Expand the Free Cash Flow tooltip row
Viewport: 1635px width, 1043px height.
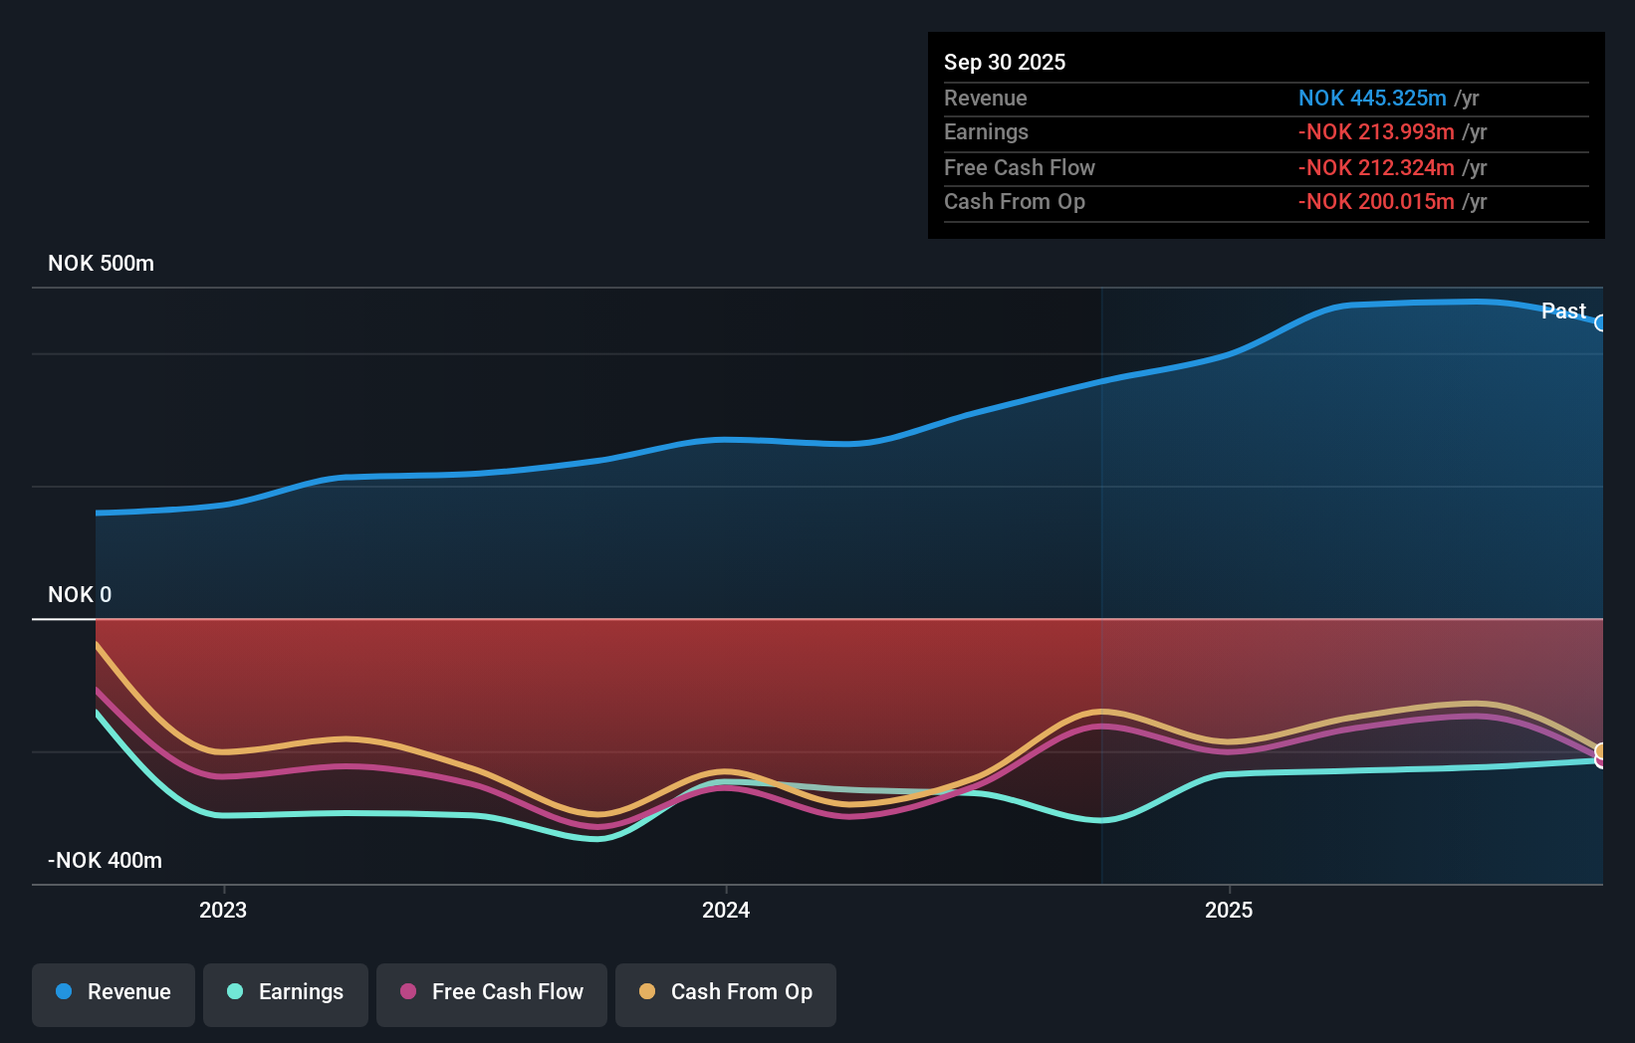[1265, 167]
